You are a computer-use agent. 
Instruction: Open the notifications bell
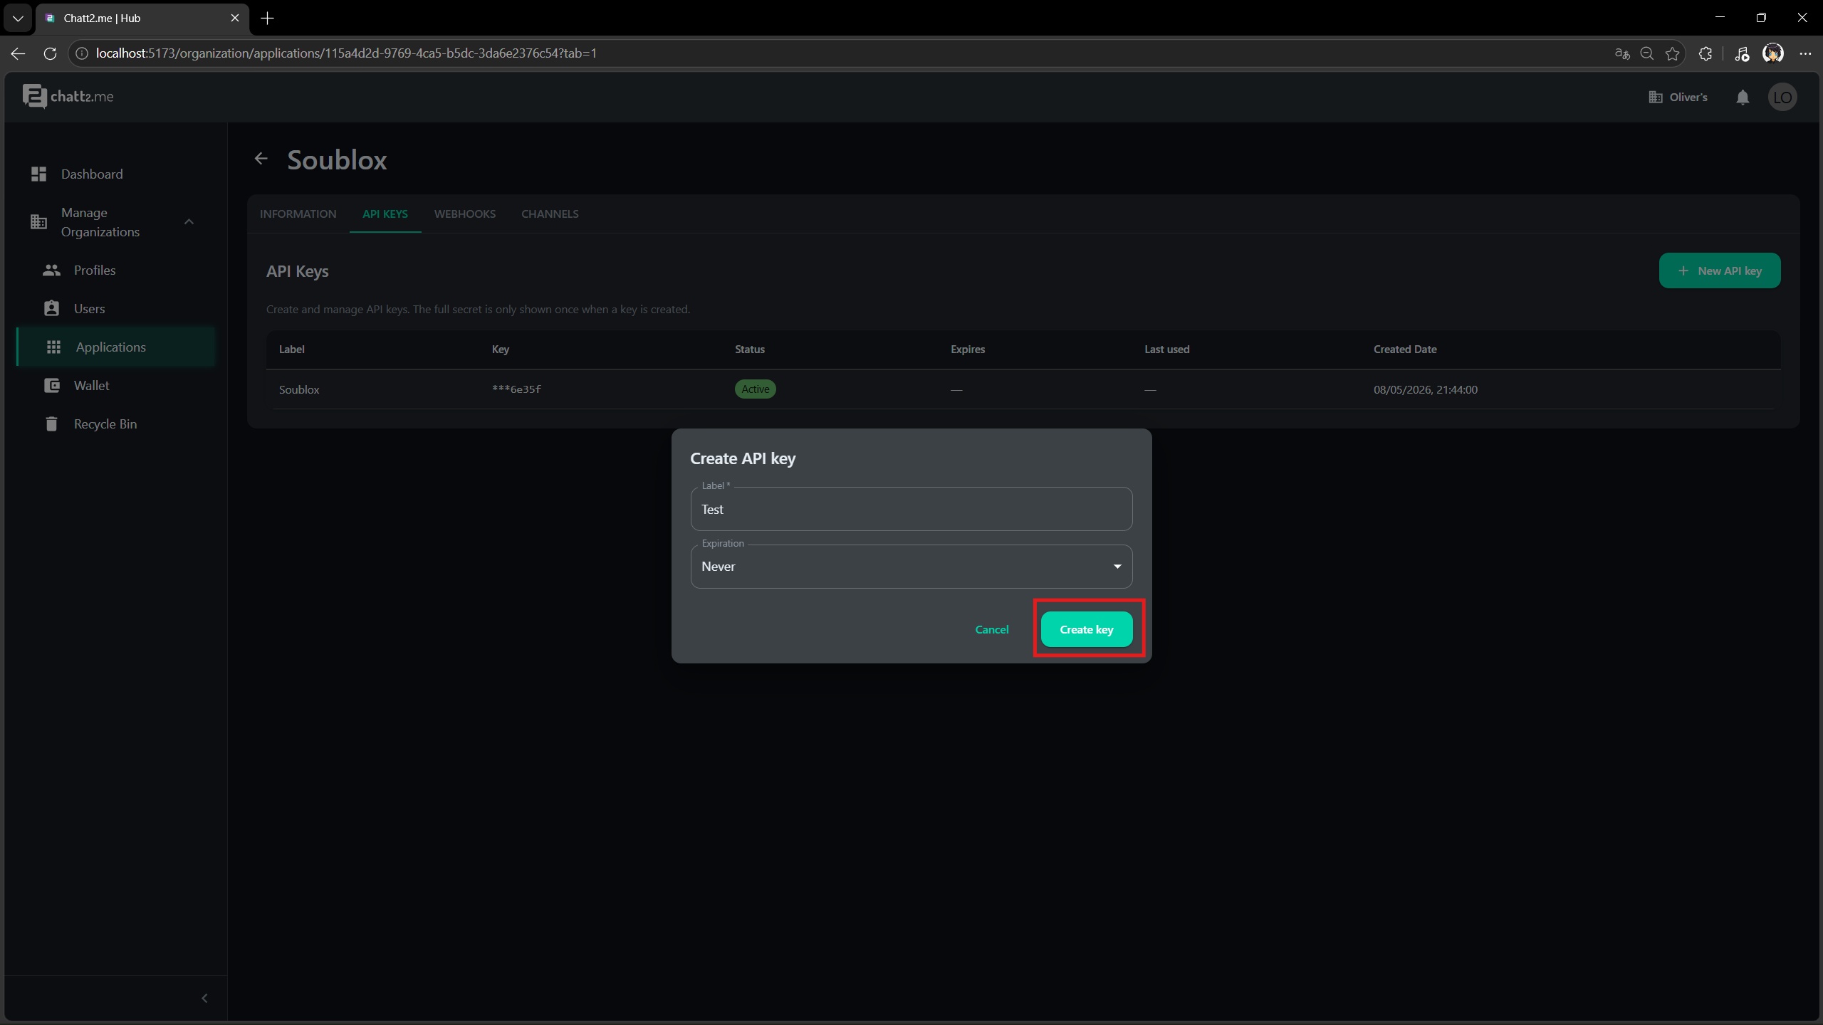[1743, 97]
